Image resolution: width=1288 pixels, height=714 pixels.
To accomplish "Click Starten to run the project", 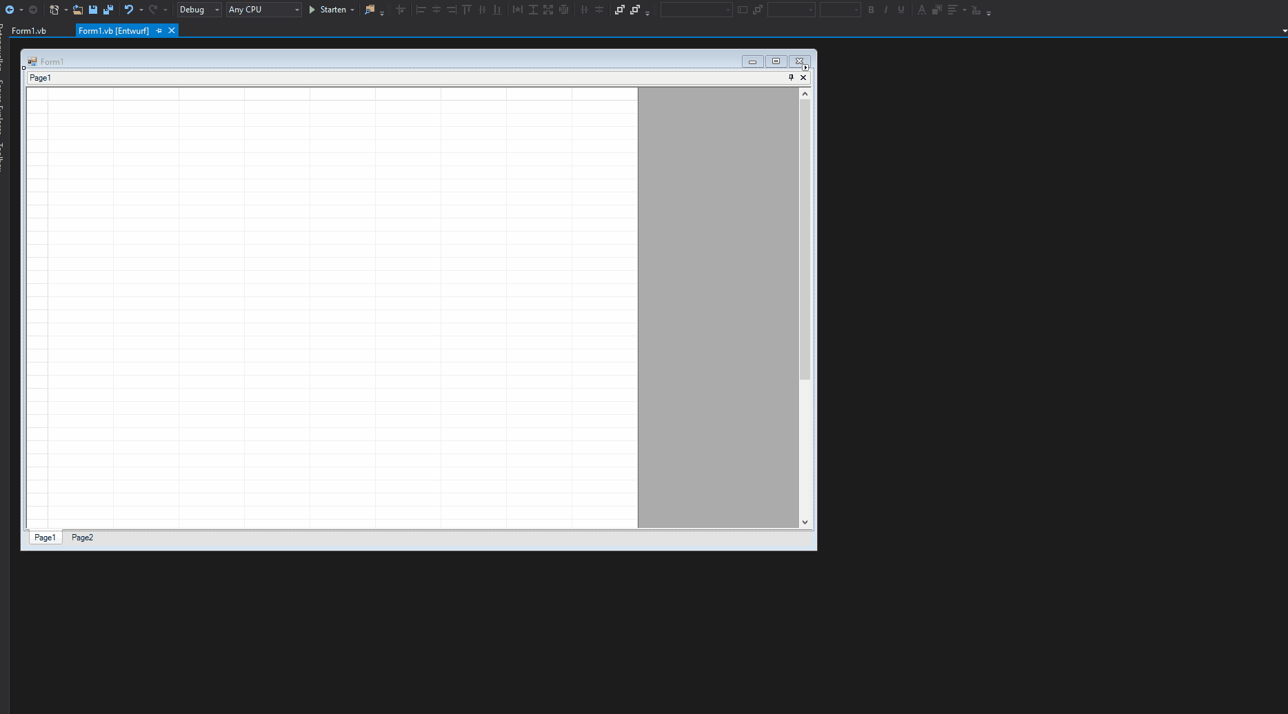I will click(328, 10).
